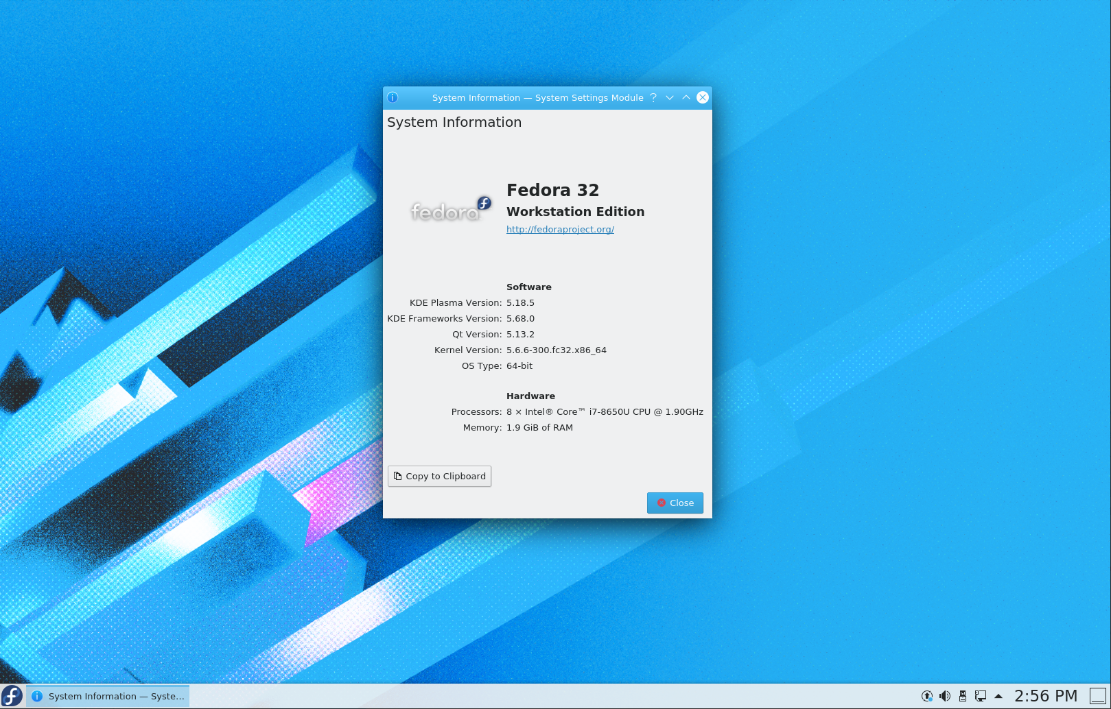
Task: Click the Software section heading
Action: (528, 287)
